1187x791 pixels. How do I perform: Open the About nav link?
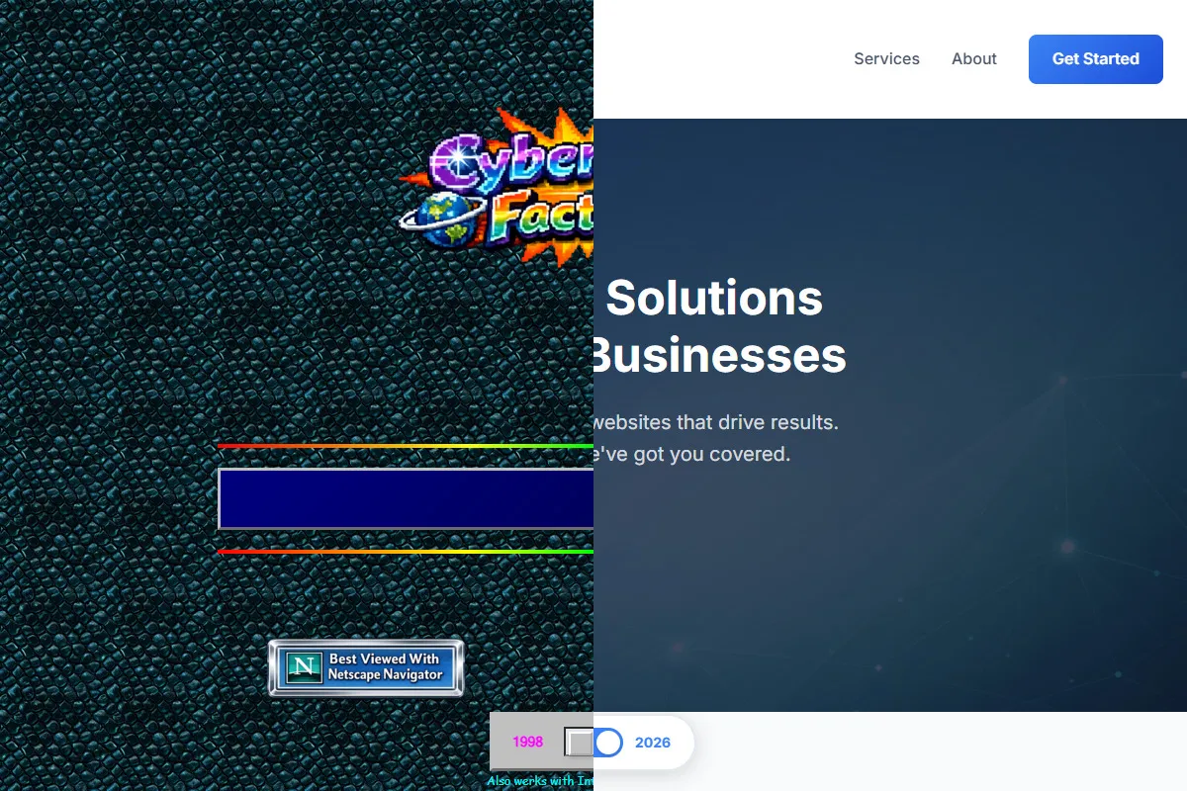[974, 59]
